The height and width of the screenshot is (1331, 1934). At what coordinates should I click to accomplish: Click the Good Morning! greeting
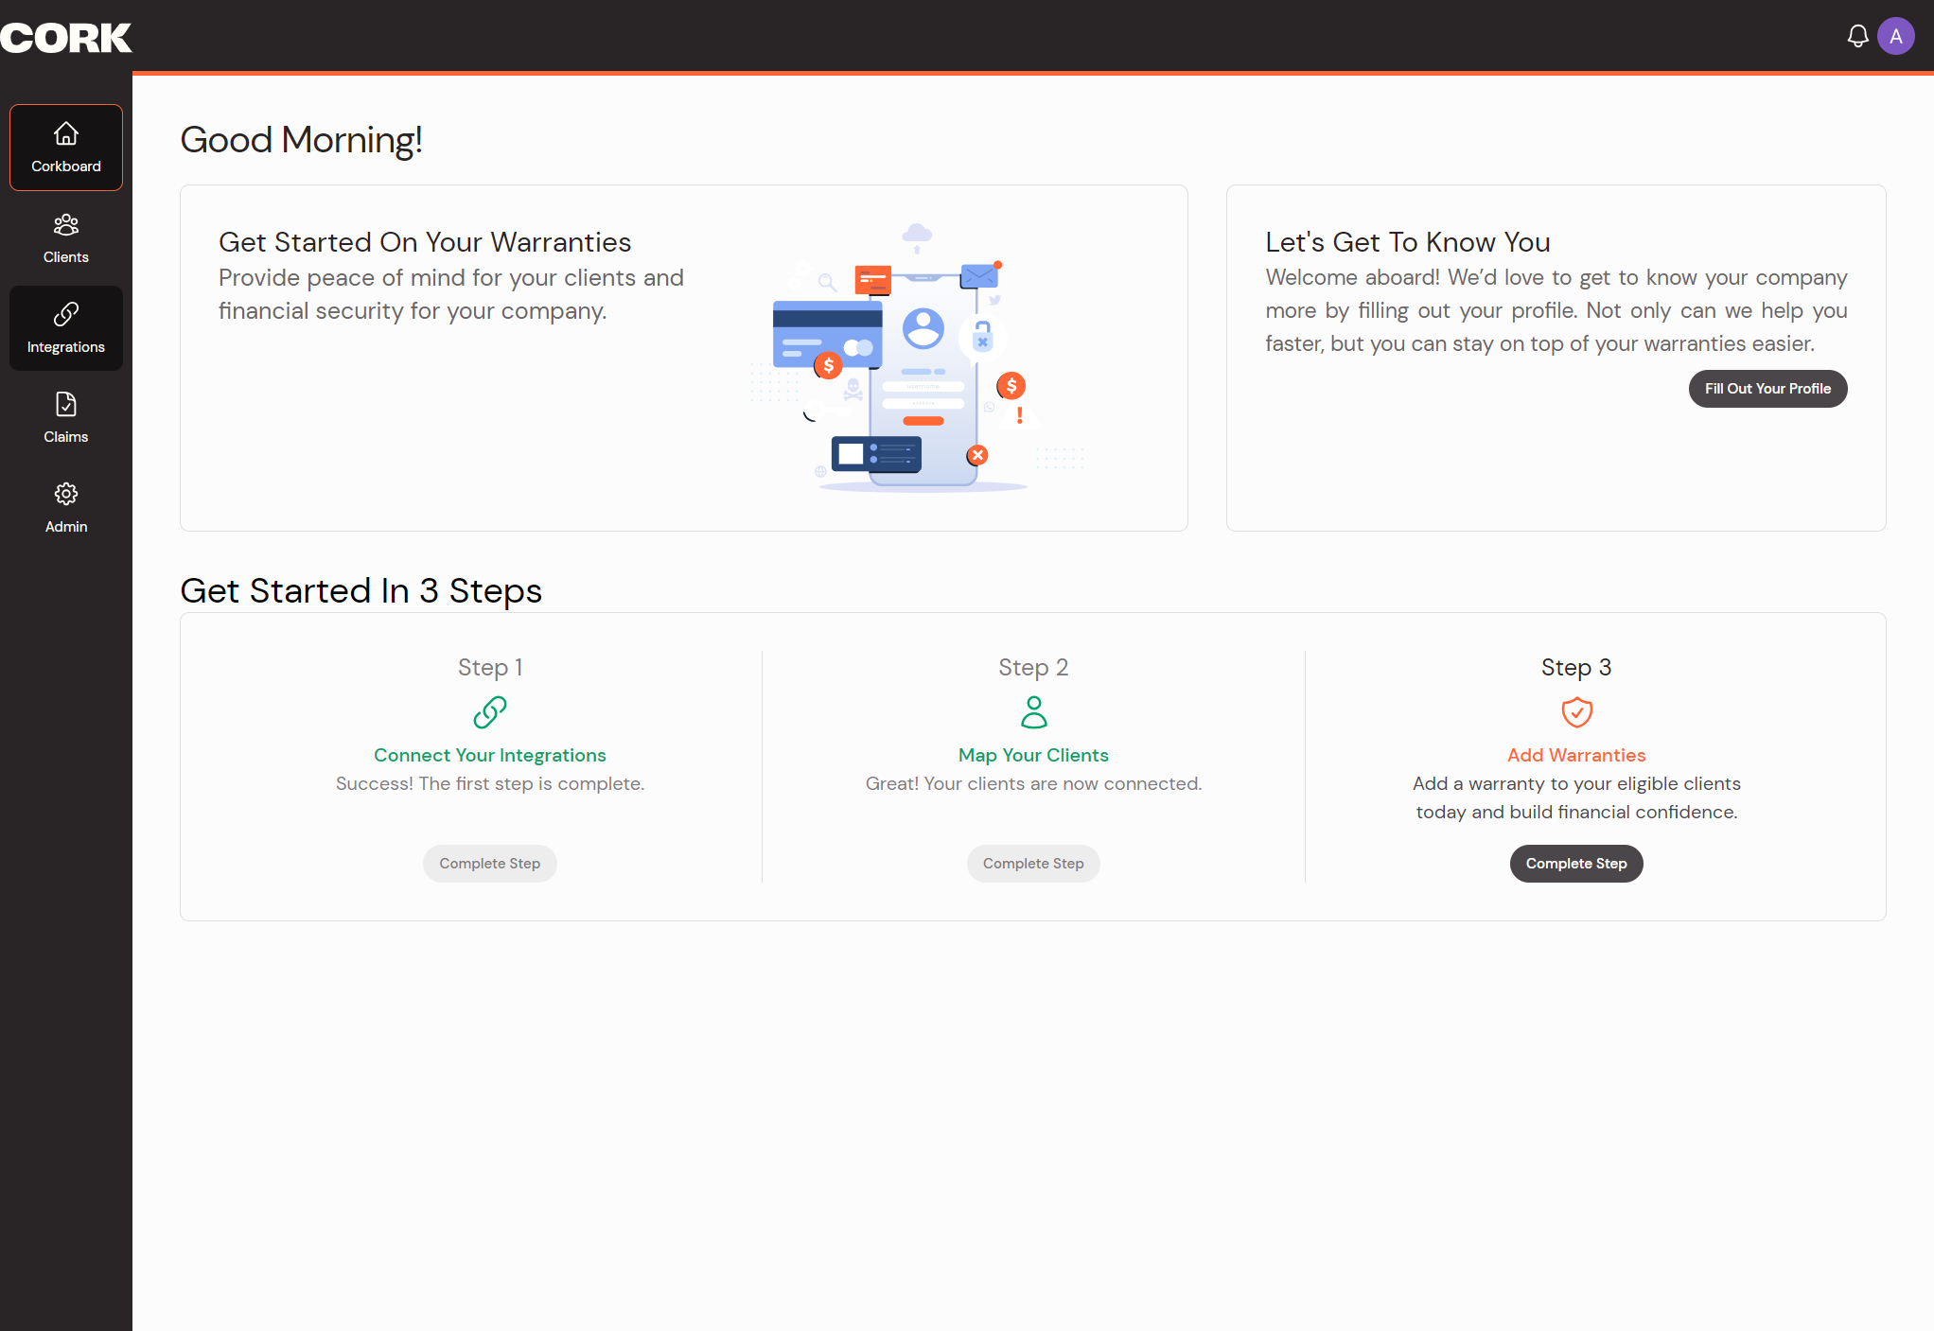pos(301,140)
